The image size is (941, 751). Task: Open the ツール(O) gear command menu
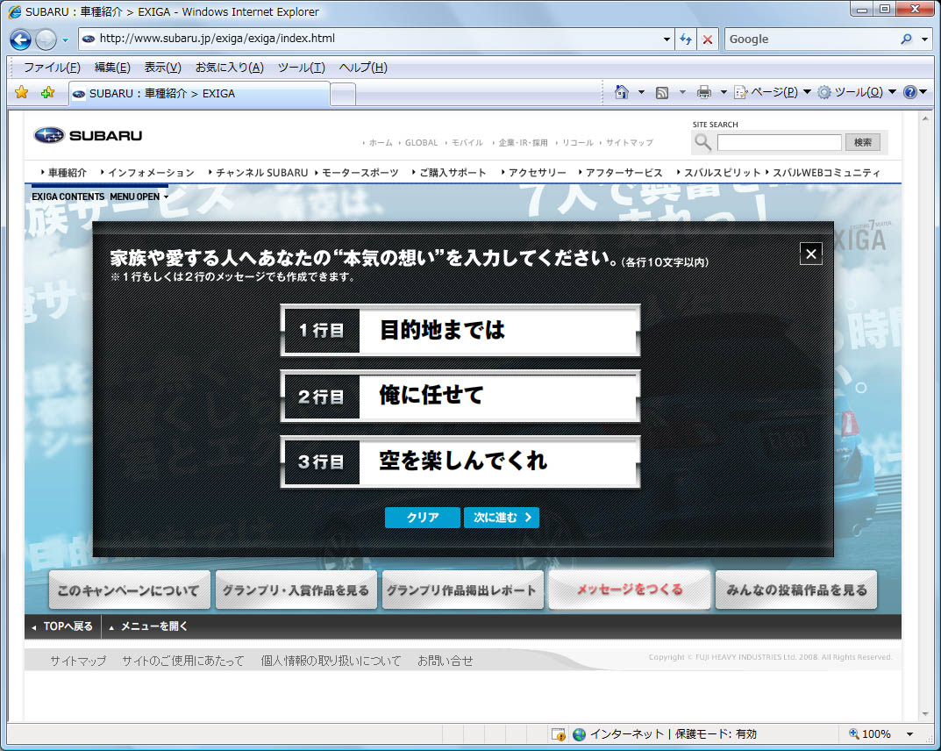coord(857,92)
